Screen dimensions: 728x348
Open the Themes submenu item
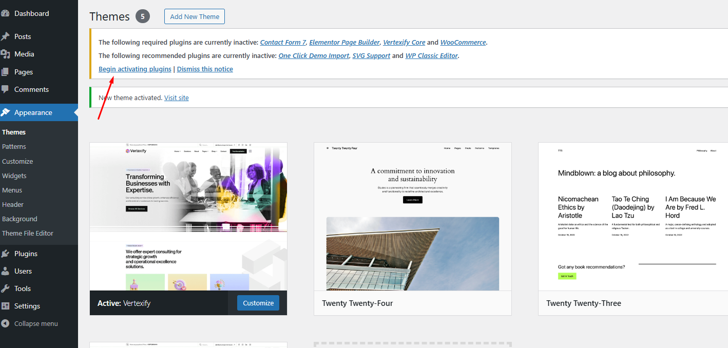pyautogui.click(x=14, y=132)
